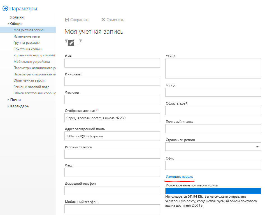Go to Сочетания клавиш settings
The image size is (272, 215).
click(x=28, y=49)
